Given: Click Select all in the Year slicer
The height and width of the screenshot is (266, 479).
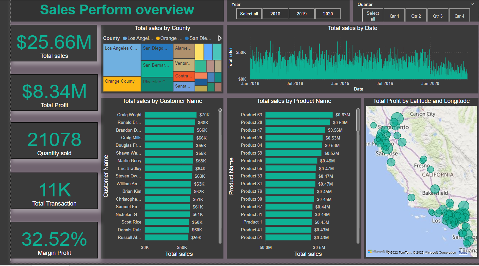Looking at the screenshot, I should pyautogui.click(x=249, y=14).
